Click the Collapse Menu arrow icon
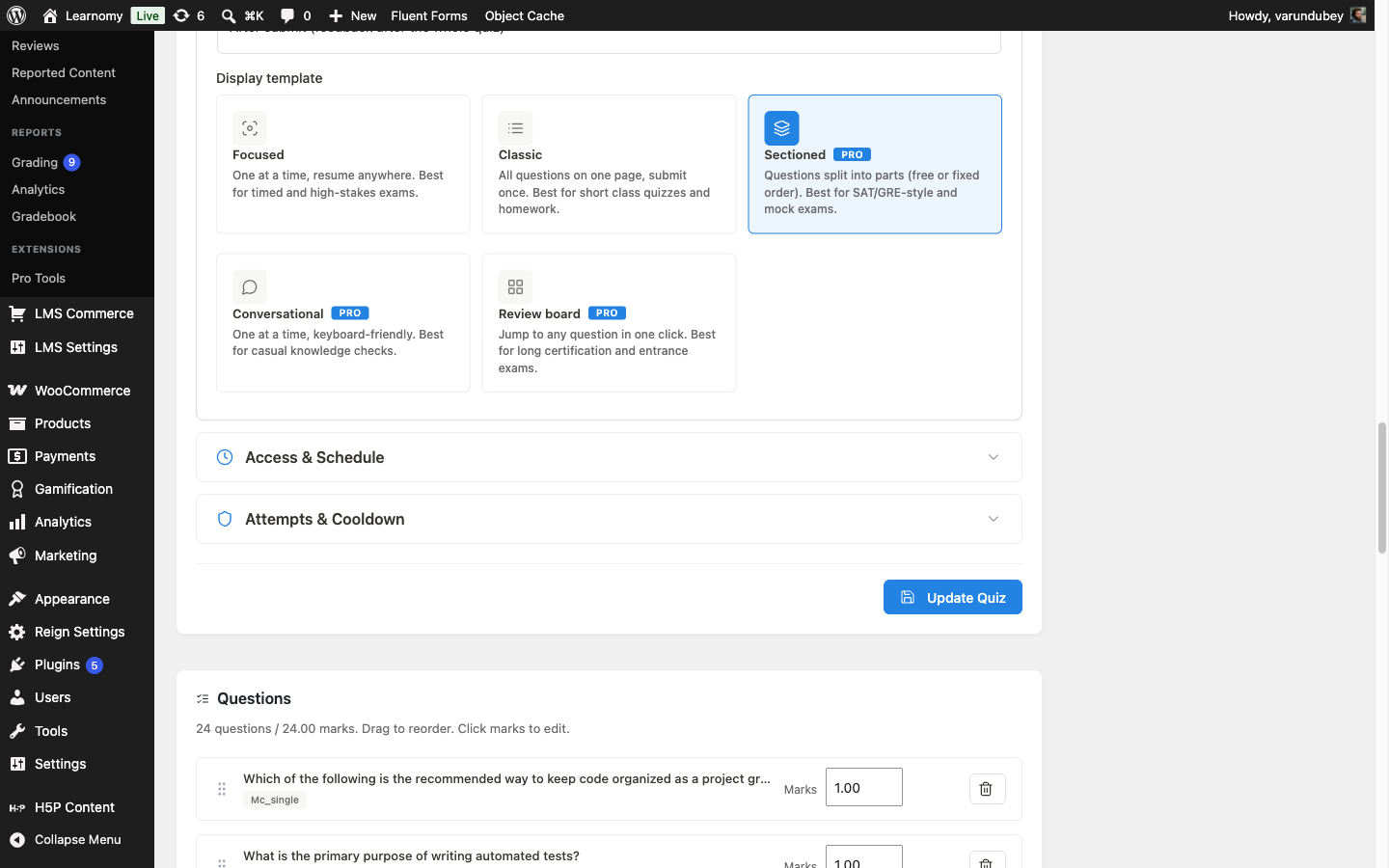Screen dimensions: 1389x868 pos(17,839)
